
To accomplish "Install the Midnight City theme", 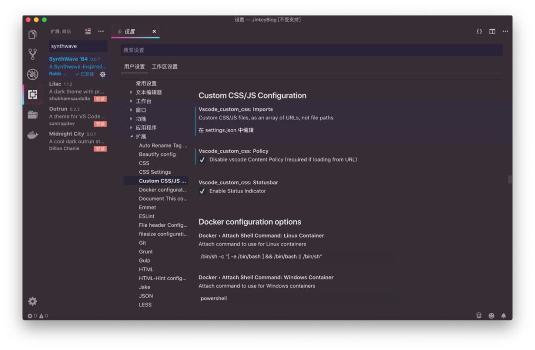I will [x=100, y=149].
